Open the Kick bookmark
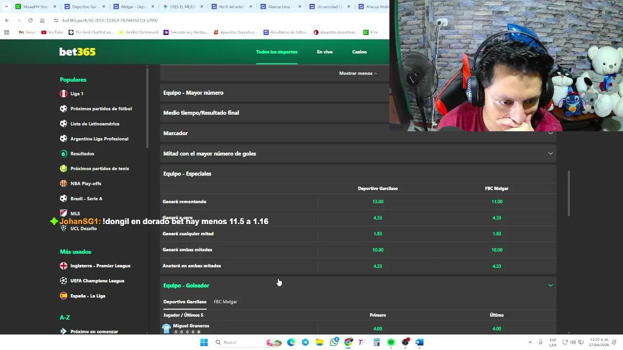623x350 pixels. (x=370, y=33)
